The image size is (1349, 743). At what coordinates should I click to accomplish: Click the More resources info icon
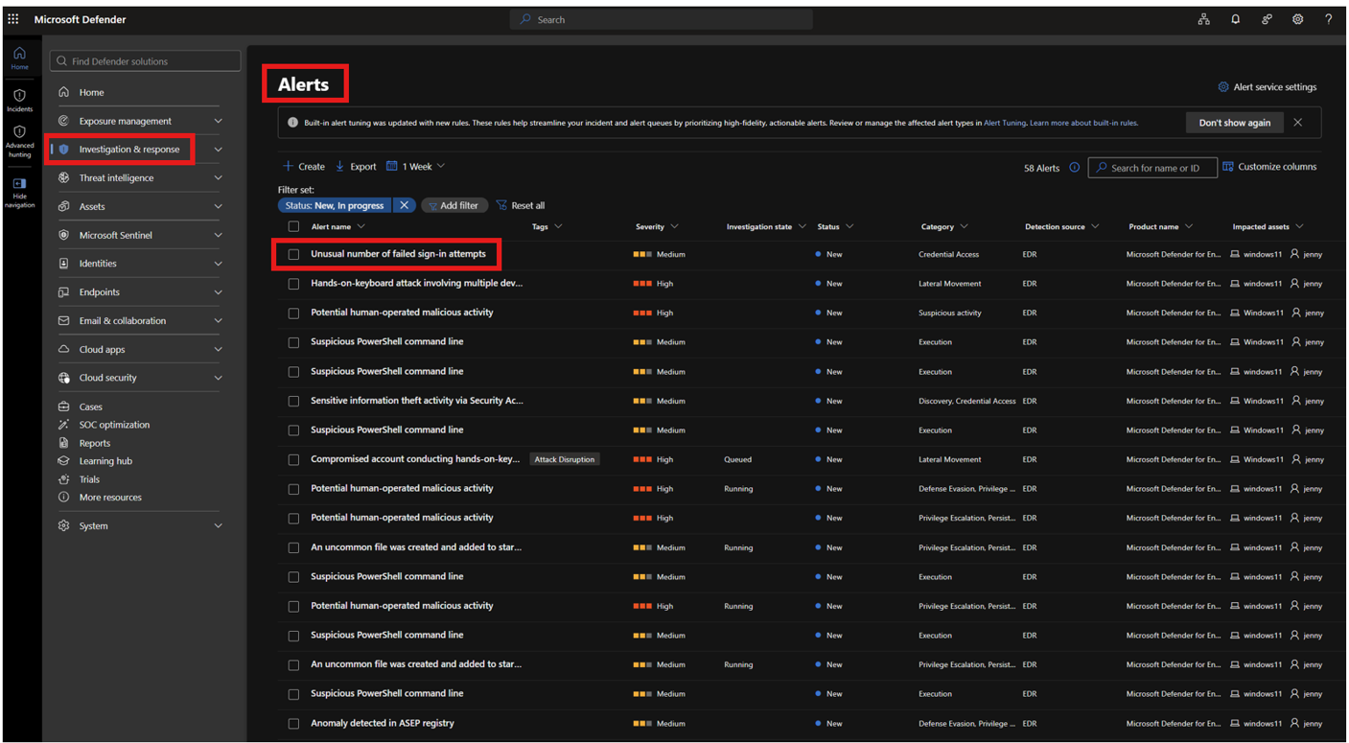click(x=63, y=498)
